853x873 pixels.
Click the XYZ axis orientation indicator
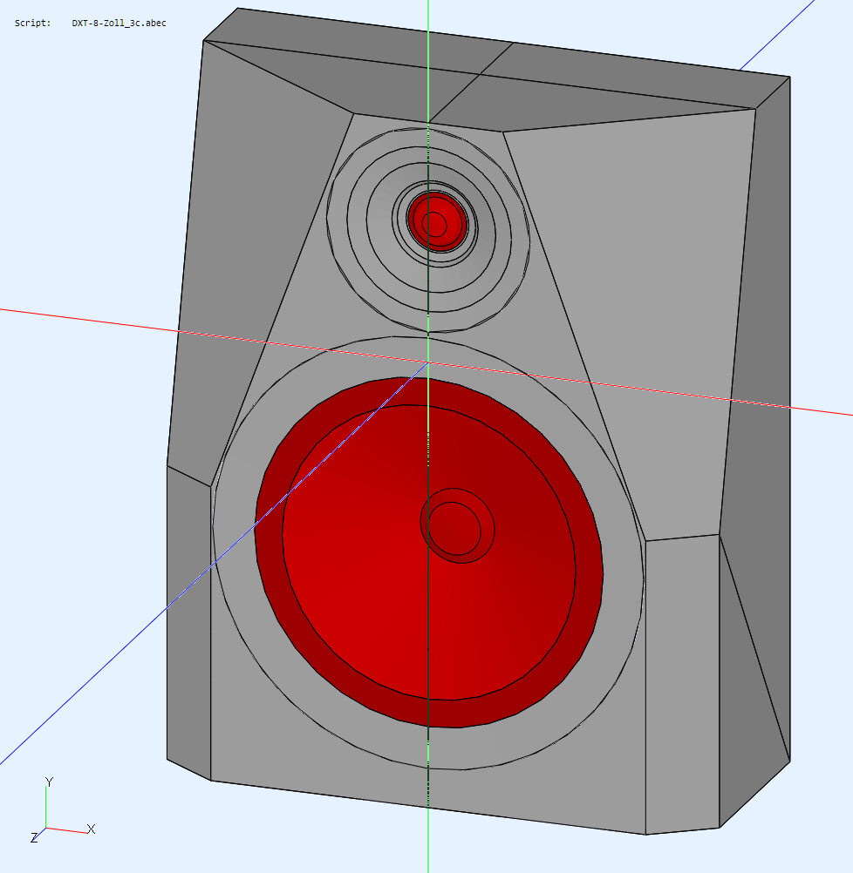click(63, 810)
